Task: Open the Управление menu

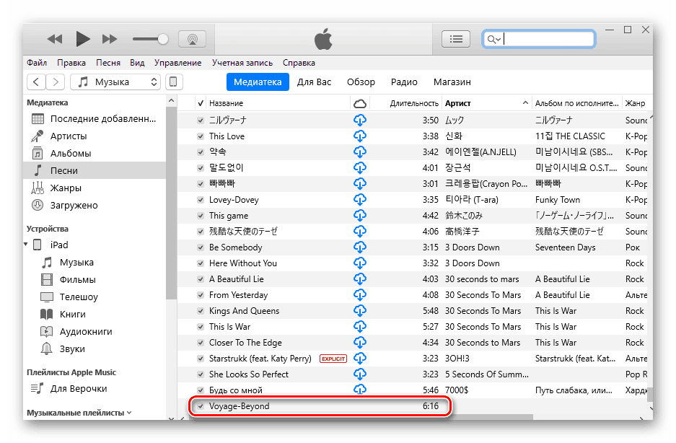Action: click(177, 63)
